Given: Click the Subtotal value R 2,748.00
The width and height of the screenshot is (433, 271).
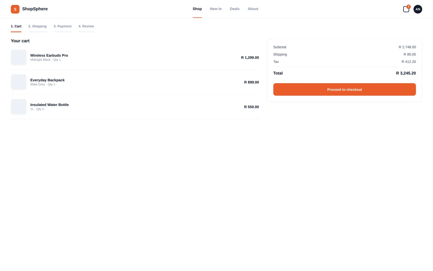Looking at the screenshot, I should pos(407,47).
